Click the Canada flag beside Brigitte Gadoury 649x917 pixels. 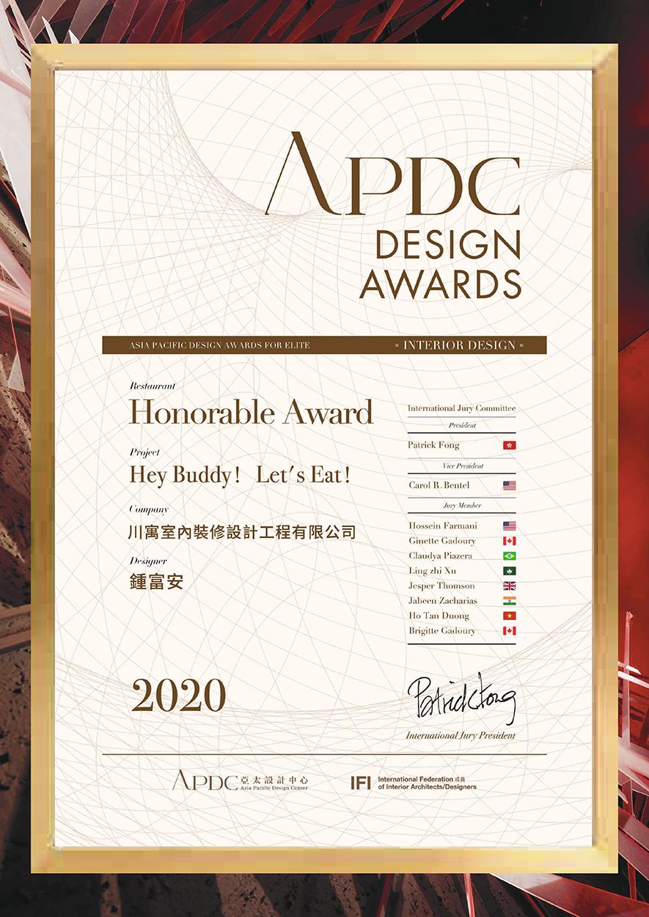click(x=510, y=631)
